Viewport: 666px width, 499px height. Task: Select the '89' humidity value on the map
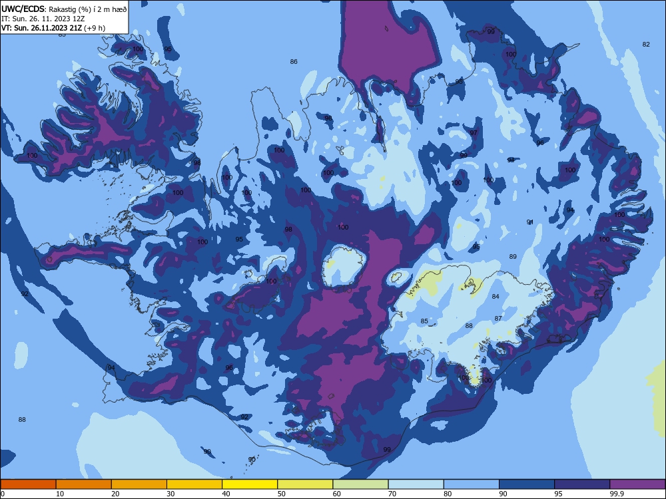pyautogui.click(x=513, y=256)
